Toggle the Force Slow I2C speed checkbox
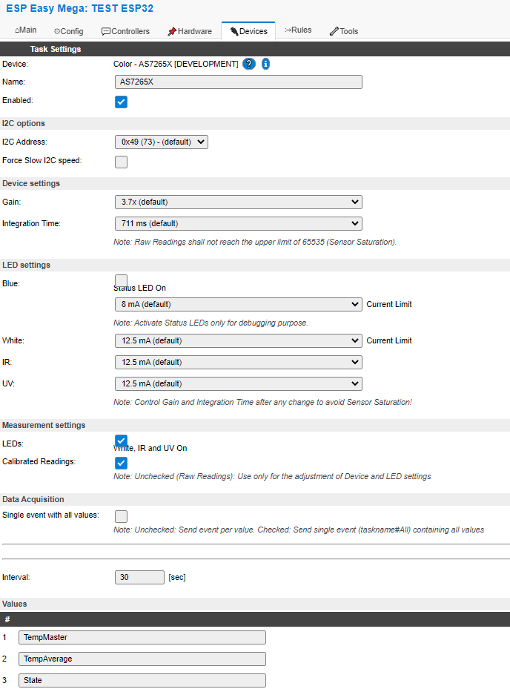Viewport: 510px width, 689px height. [x=121, y=162]
